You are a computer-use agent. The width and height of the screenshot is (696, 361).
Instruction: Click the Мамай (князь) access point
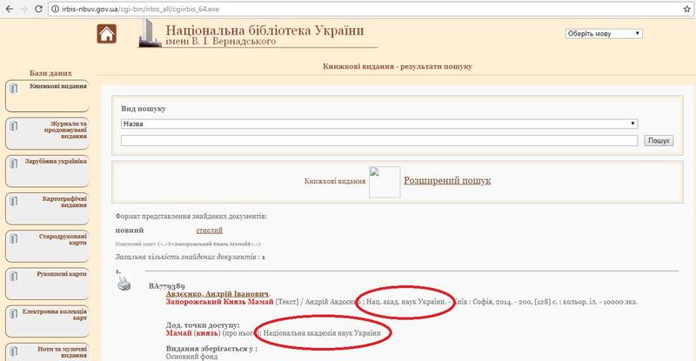pos(192,333)
